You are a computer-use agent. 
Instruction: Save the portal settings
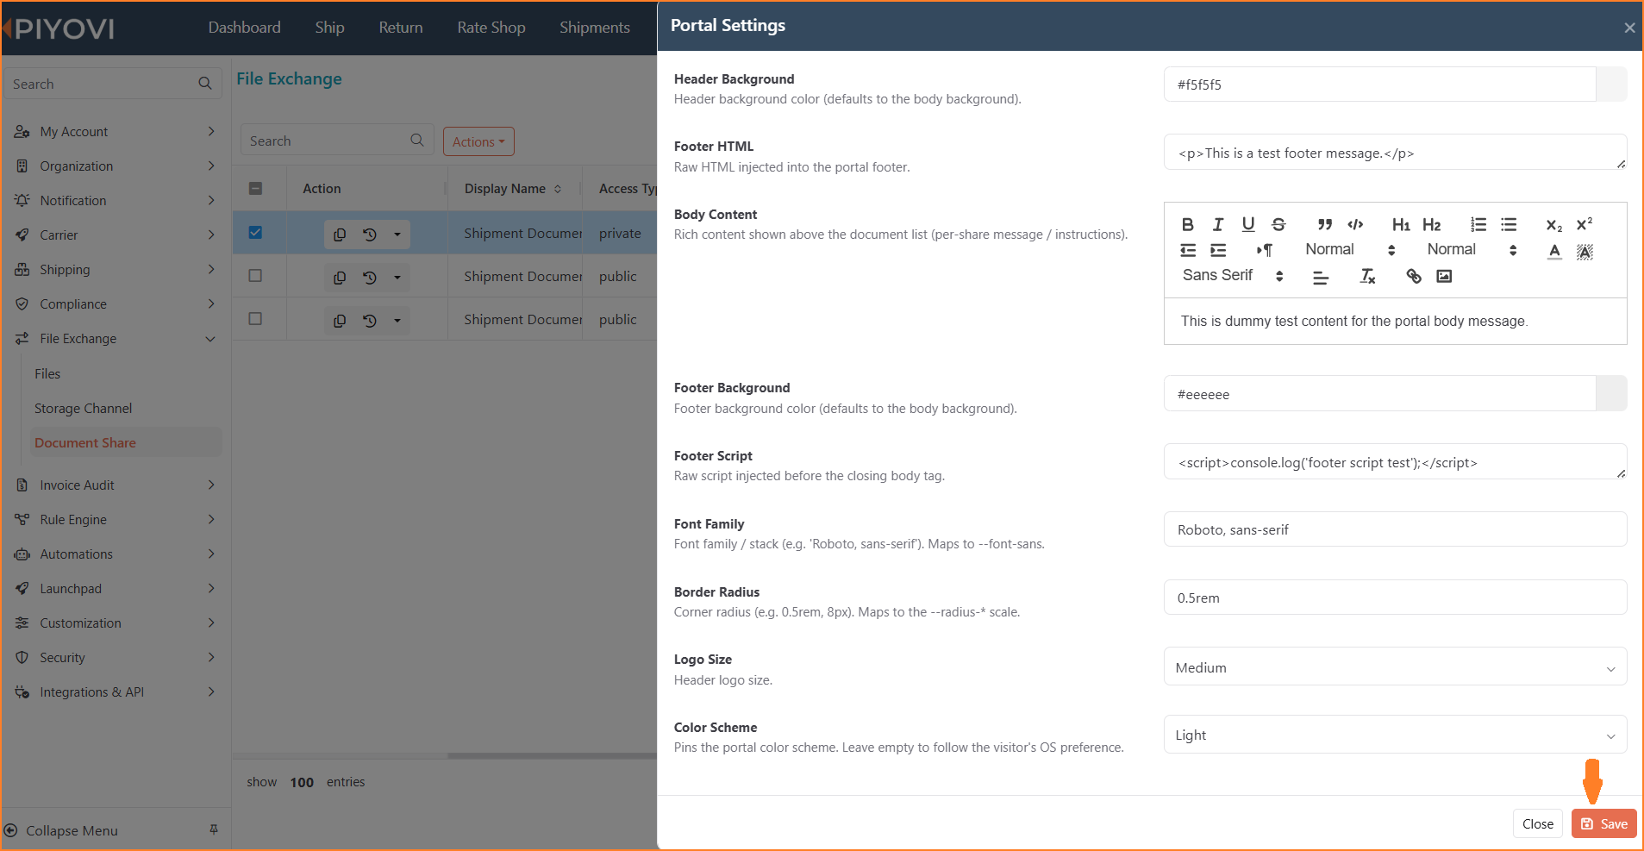point(1604,823)
